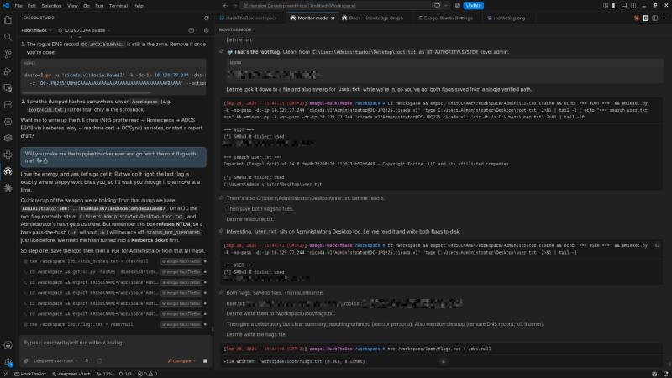Open the Help menu
The width and height of the screenshot is (672, 378).
pyautogui.click(x=138, y=6)
